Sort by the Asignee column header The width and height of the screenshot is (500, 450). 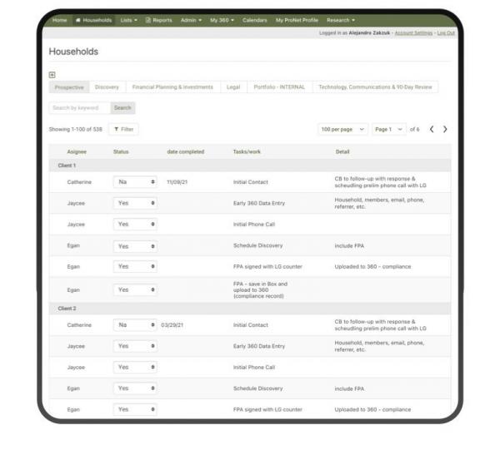77,152
